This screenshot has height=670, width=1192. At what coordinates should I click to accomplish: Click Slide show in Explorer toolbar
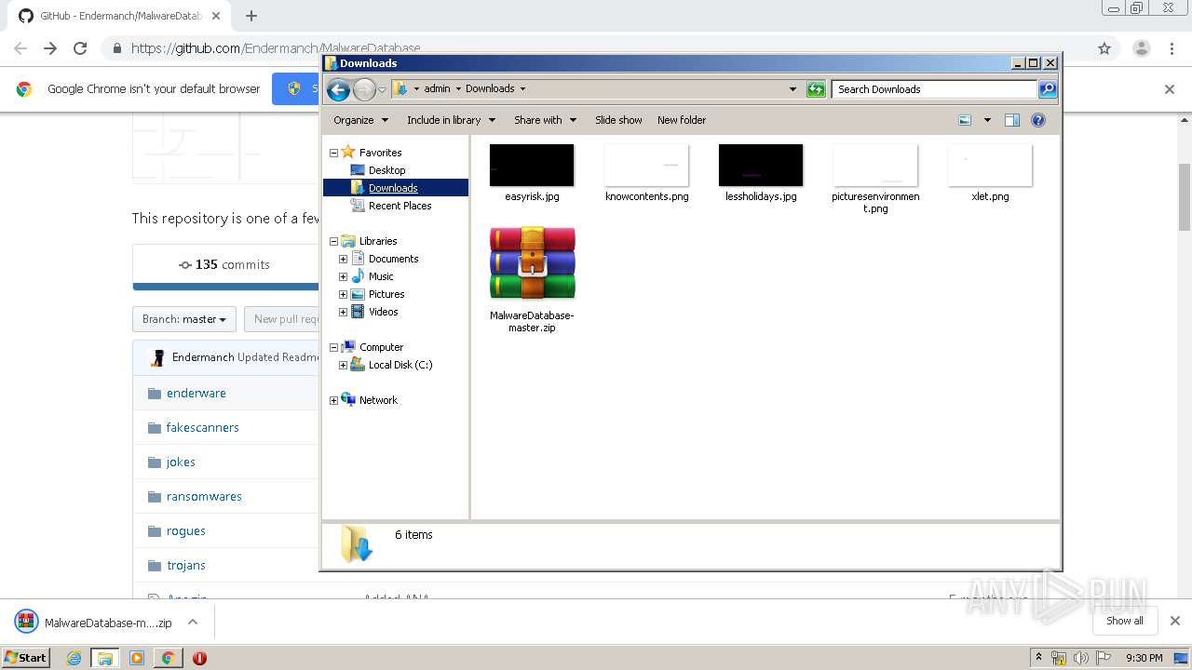point(618,120)
